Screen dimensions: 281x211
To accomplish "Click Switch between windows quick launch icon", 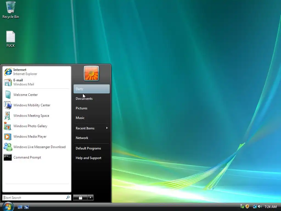I will point(26,207).
